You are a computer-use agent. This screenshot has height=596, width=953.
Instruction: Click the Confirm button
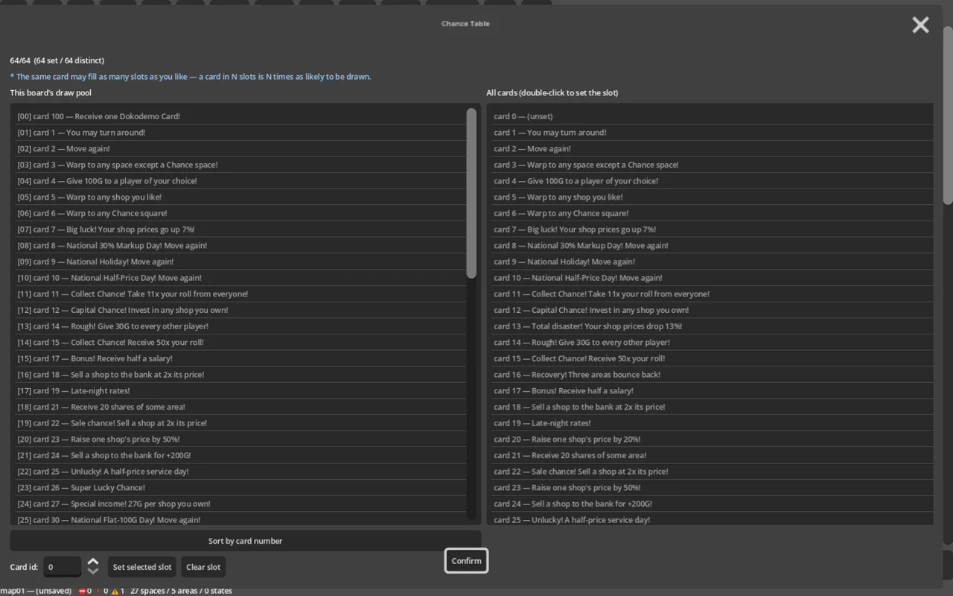point(466,561)
